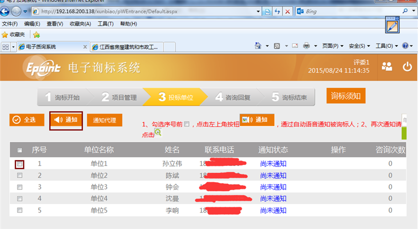This screenshot has height=229, width=418.
Task: Click the refresh page icon
Action: (277, 11)
